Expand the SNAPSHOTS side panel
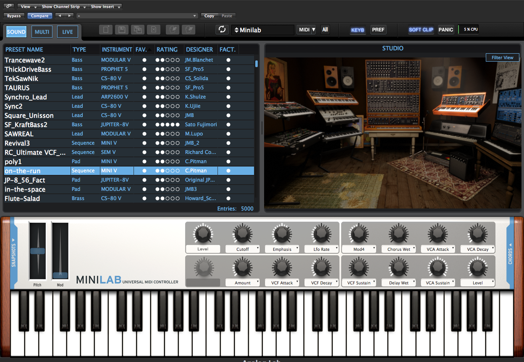Viewport: 524px width, 362px height. [13, 253]
